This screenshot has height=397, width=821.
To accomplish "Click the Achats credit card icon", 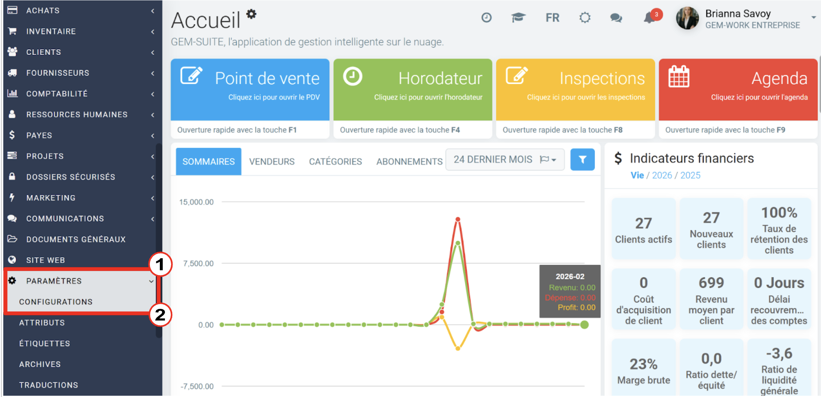I will 12,10.
